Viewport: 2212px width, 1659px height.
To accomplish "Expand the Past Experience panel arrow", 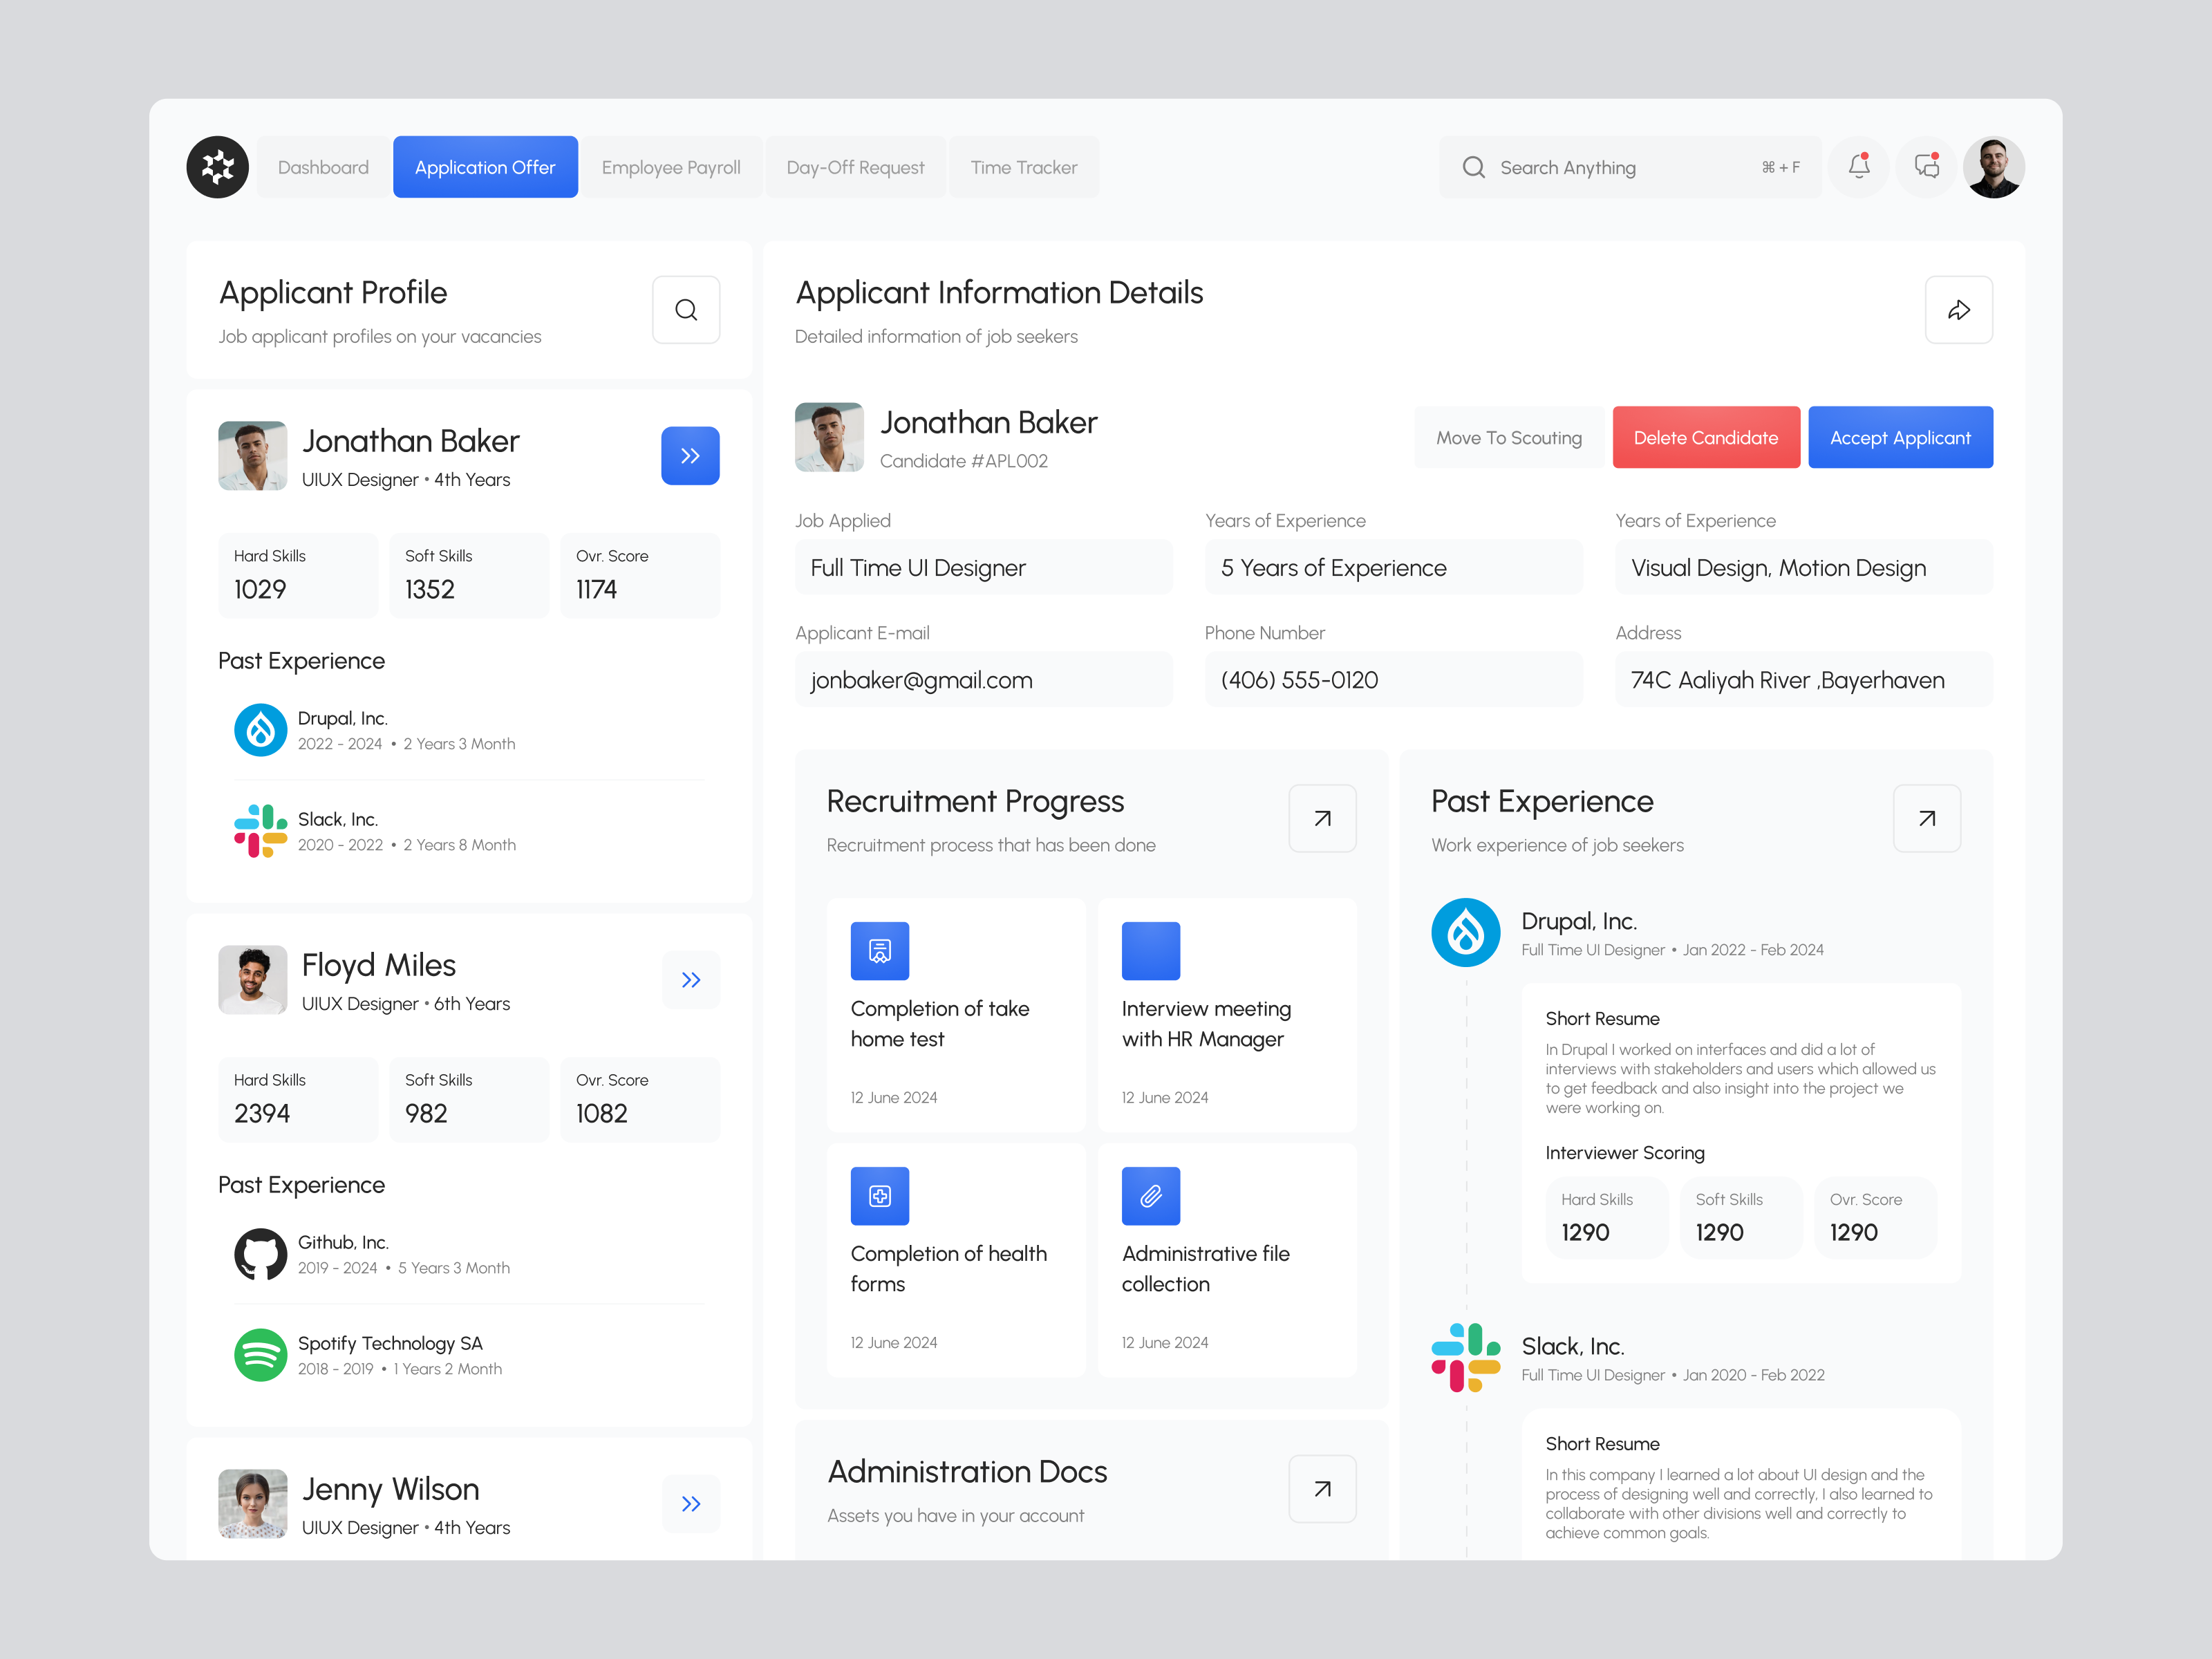I will (x=1926, y=819).
